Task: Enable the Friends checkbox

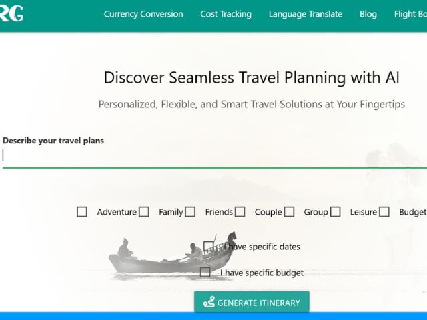Action: click(x=191, y=212)
